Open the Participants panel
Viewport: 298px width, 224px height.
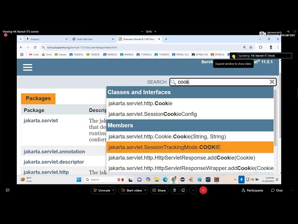252,190
